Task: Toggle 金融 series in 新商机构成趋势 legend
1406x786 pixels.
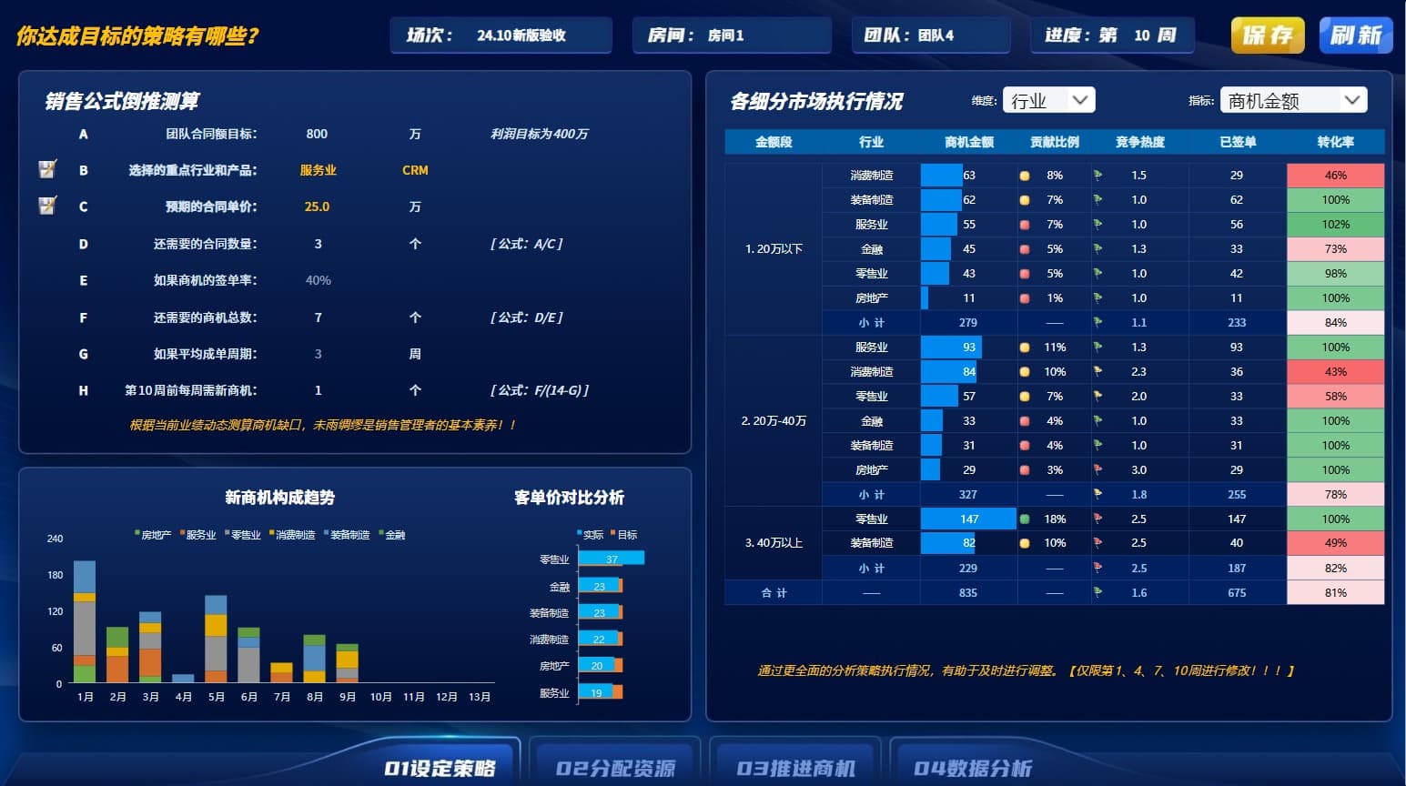Action: click(391, 535)
